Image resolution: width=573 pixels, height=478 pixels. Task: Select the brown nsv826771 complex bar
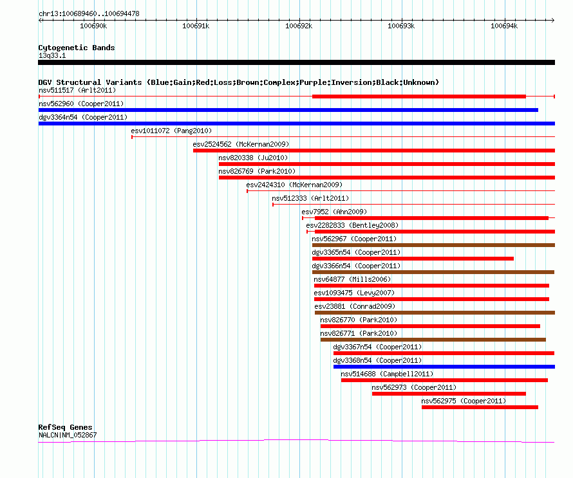pos(433,340)
